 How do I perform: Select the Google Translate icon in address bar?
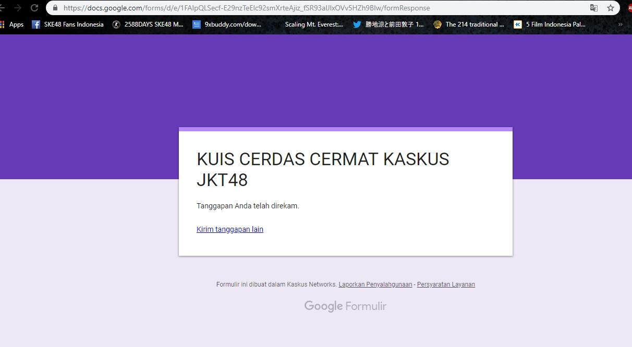594,8
